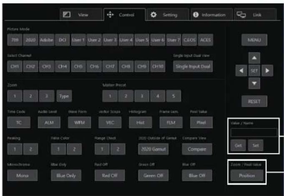Select the 709 picture mode
284x196 pixels.
(15, 40)
